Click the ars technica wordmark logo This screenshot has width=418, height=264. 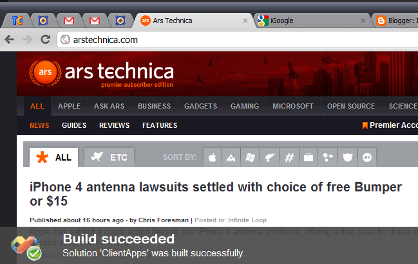click(119, 71)
